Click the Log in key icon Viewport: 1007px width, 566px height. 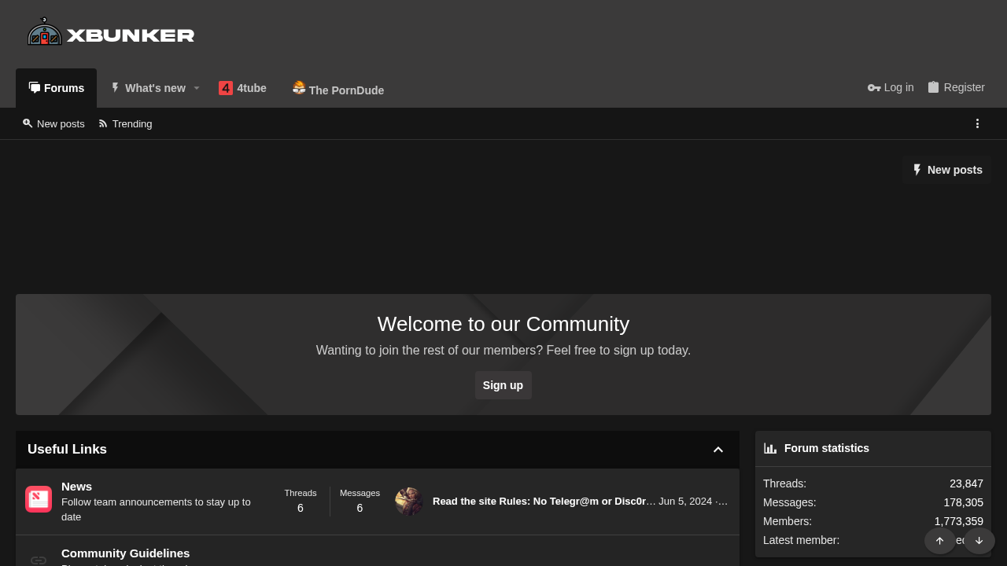coord(874,88)
